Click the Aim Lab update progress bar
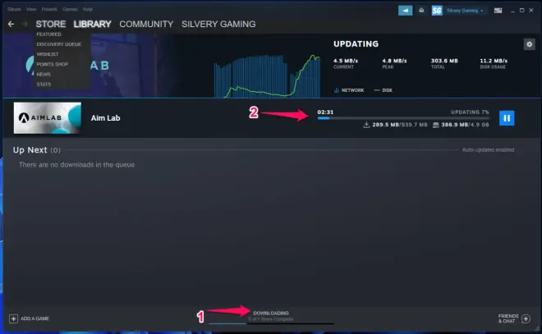Viewport: 542px width, 334px height. coord(403,118)
